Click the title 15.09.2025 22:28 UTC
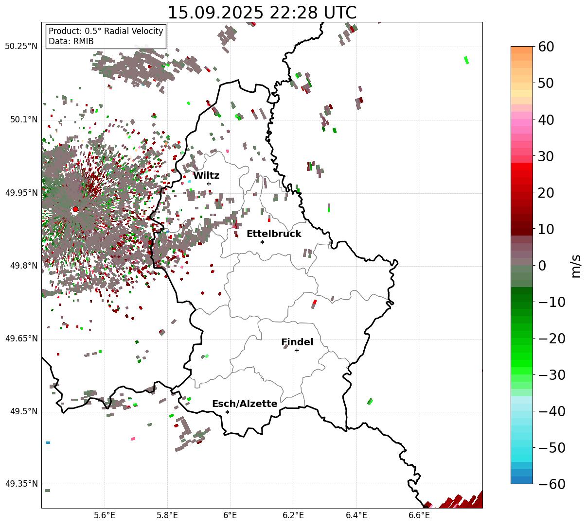The image size is (587, 525). click(262, 13)
